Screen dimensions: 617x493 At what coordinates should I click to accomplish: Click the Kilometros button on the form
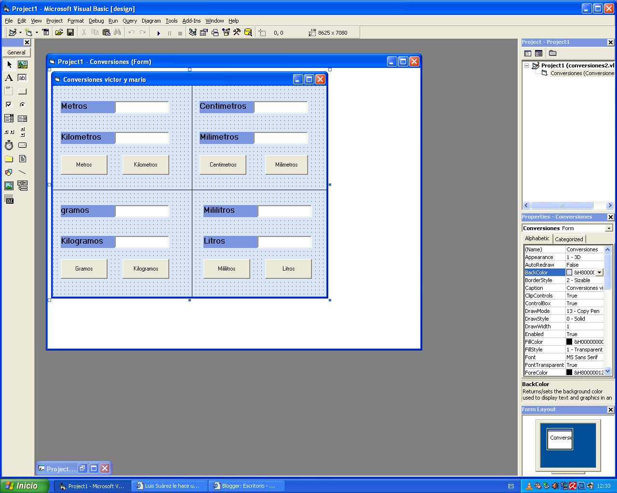coord(145,164)
